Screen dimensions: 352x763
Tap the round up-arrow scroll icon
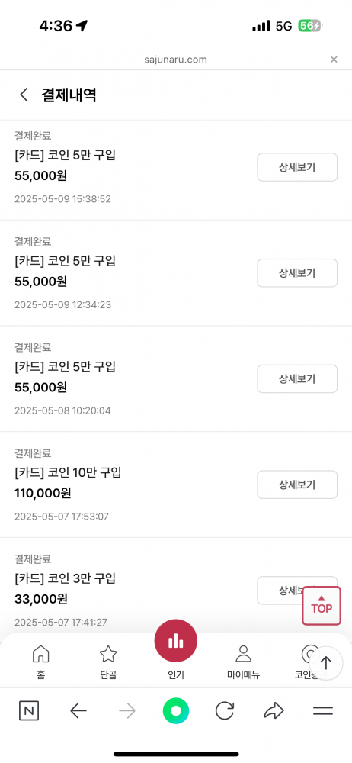pyautogui.click(x=326, y=663)
